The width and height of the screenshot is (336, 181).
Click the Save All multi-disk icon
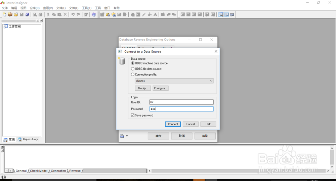[27, 14]
